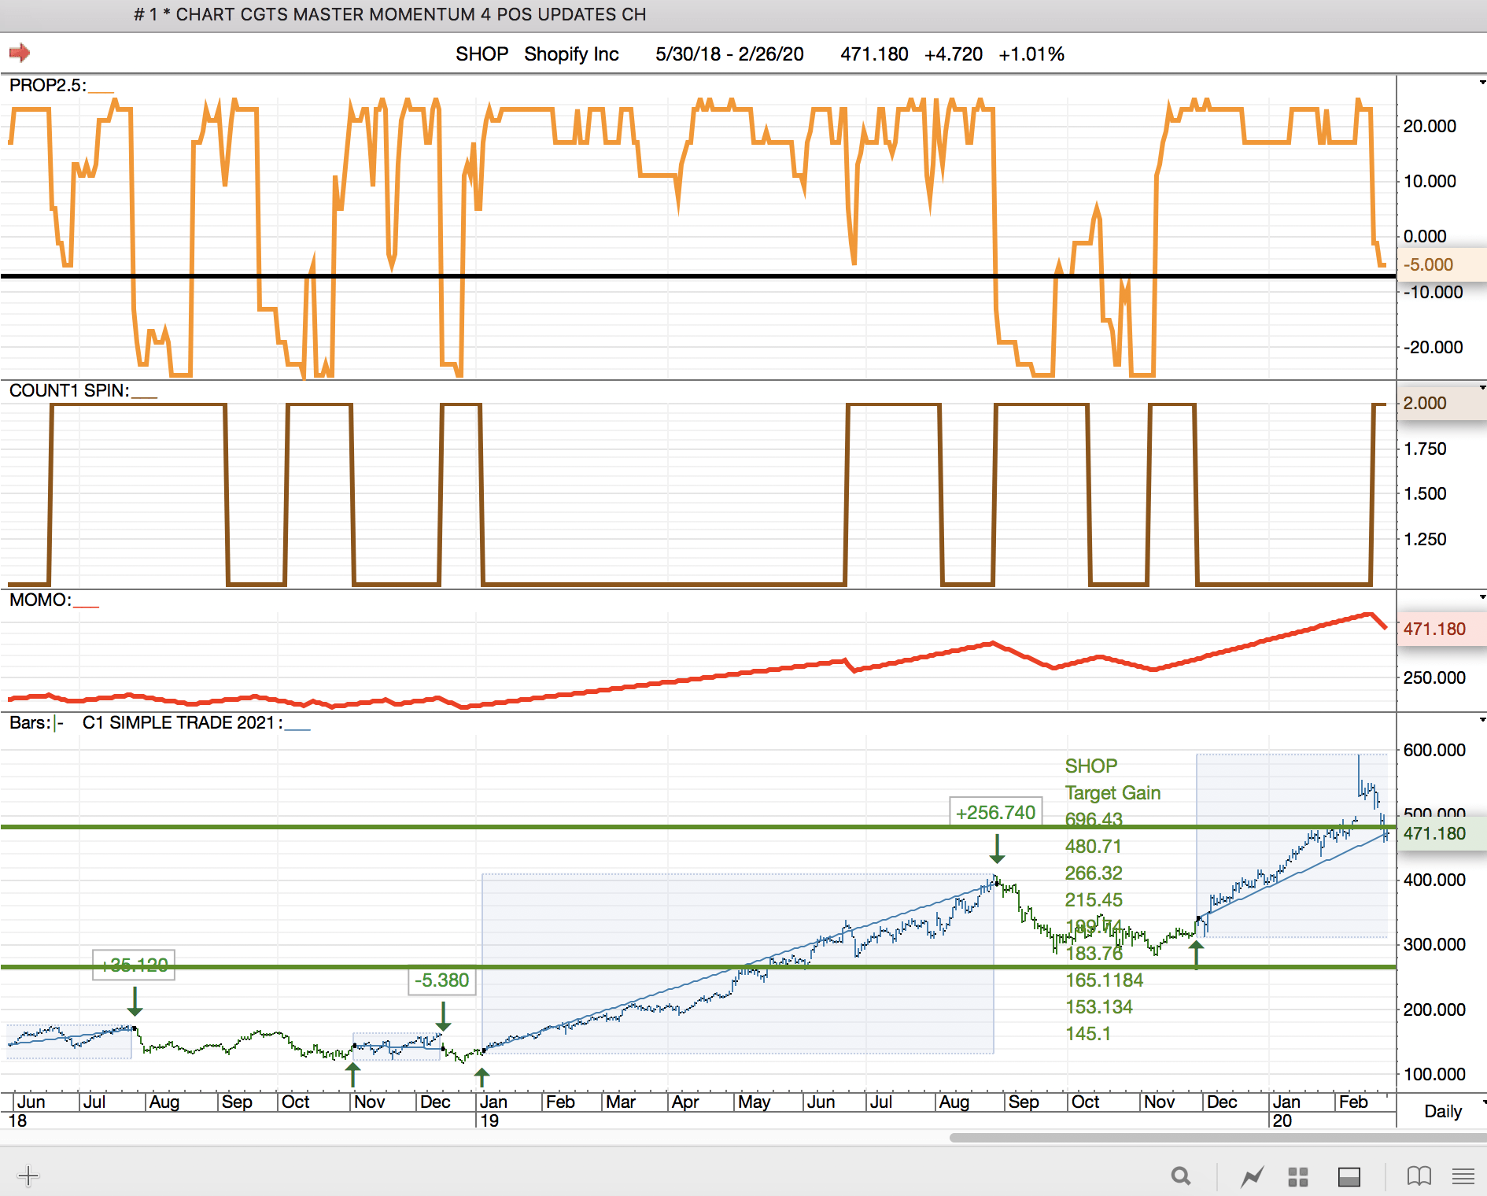The width and height of the screenshot is (1487, 1196).
Task: Open the magnifier search icon
Action: [1181, 1176]
